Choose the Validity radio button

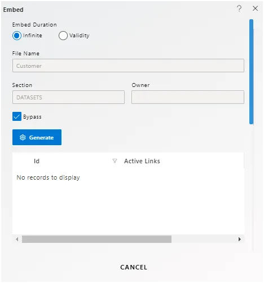point(63,36)
